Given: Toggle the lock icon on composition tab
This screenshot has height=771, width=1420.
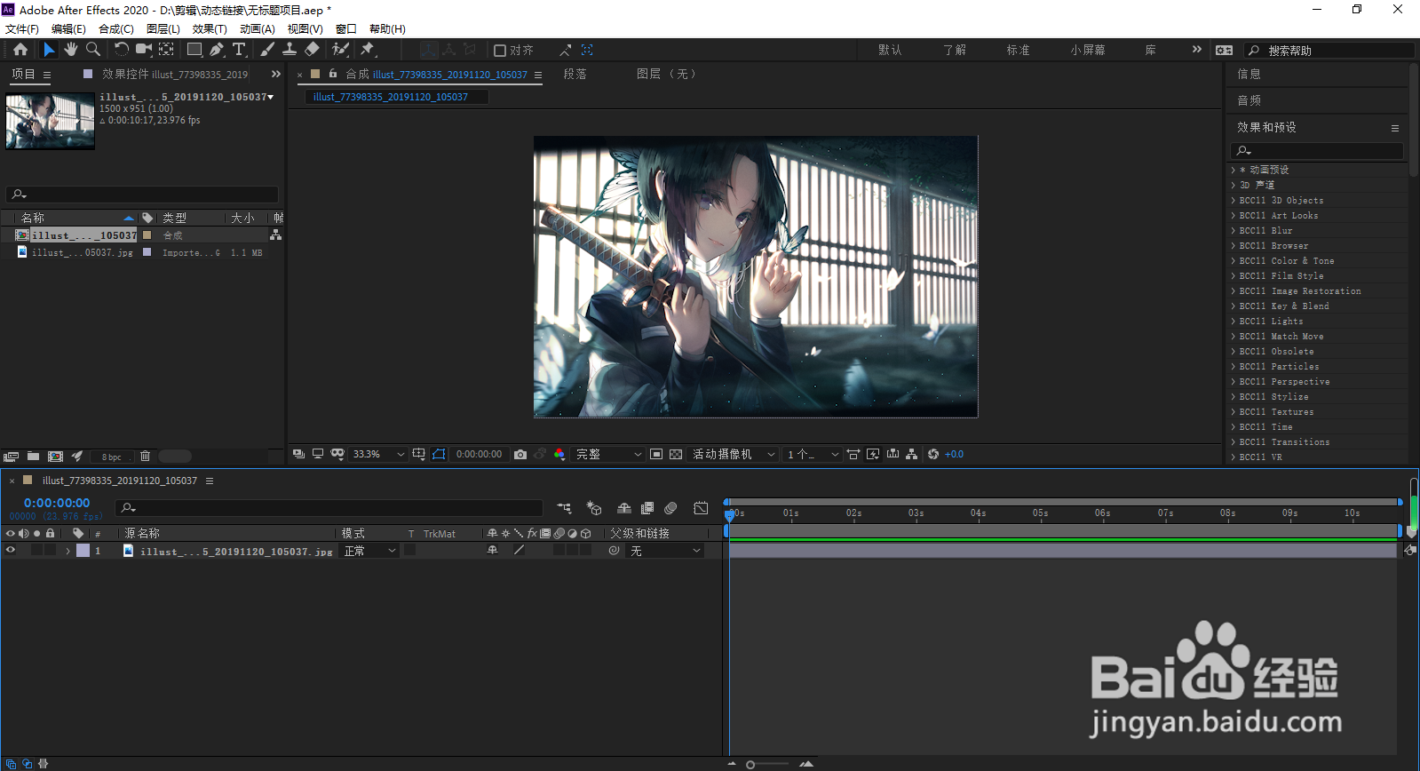Looking at the screenshot, I should (333, 74).
